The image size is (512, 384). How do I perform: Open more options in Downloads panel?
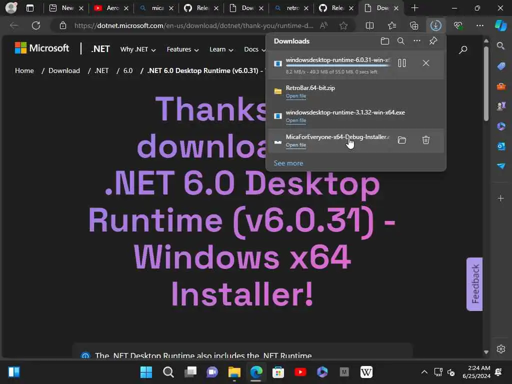pyautogui.click(x=417, y=41)
